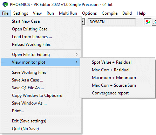Click the PHOENICS globe icon in title bar
This screenshot has width=156, height=135.
point(5,5)
